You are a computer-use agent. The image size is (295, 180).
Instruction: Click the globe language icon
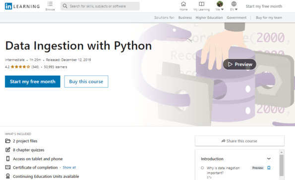click(x=234, y=4)
